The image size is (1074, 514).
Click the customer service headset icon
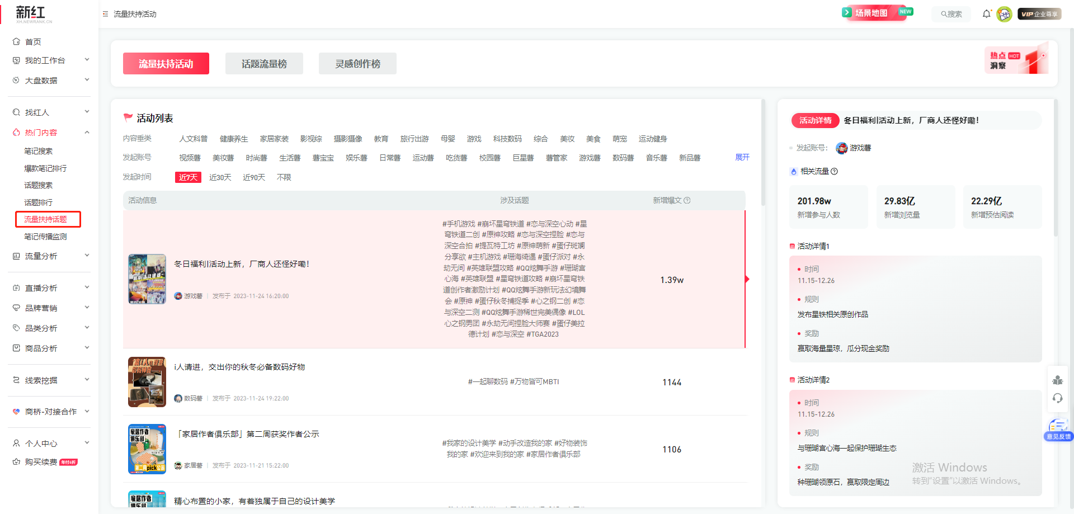[1058, 398]
